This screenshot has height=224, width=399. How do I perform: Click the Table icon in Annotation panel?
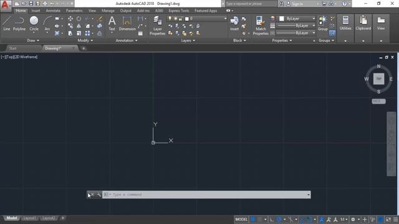[140, 33]
